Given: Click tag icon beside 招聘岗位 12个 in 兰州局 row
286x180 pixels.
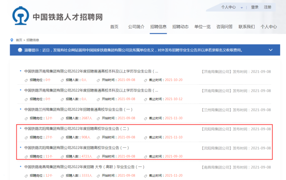Looking at the screenshot, I should point(26,119).
